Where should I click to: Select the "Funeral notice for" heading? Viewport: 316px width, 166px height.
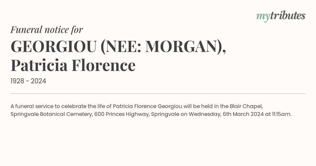point(47,30)
